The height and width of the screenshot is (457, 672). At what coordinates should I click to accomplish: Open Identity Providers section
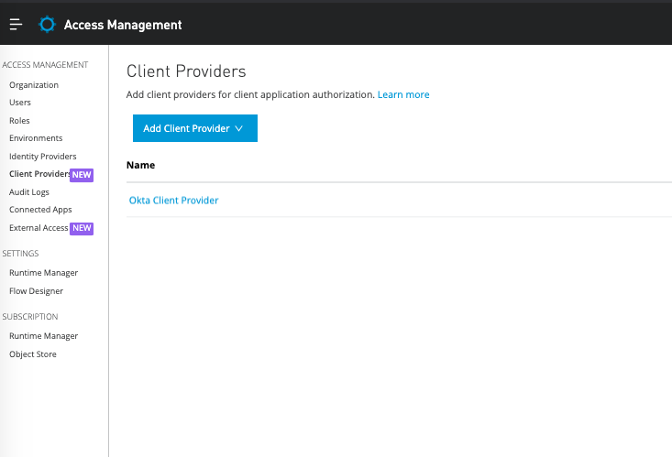click(43, 157)
